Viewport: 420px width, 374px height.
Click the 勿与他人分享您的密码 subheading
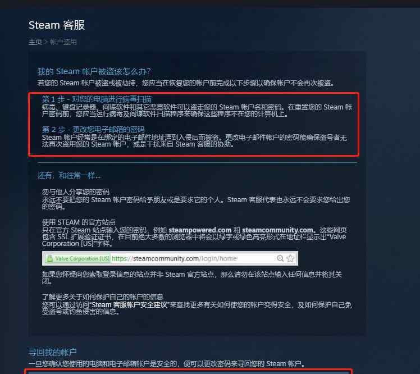coord(76,192)
